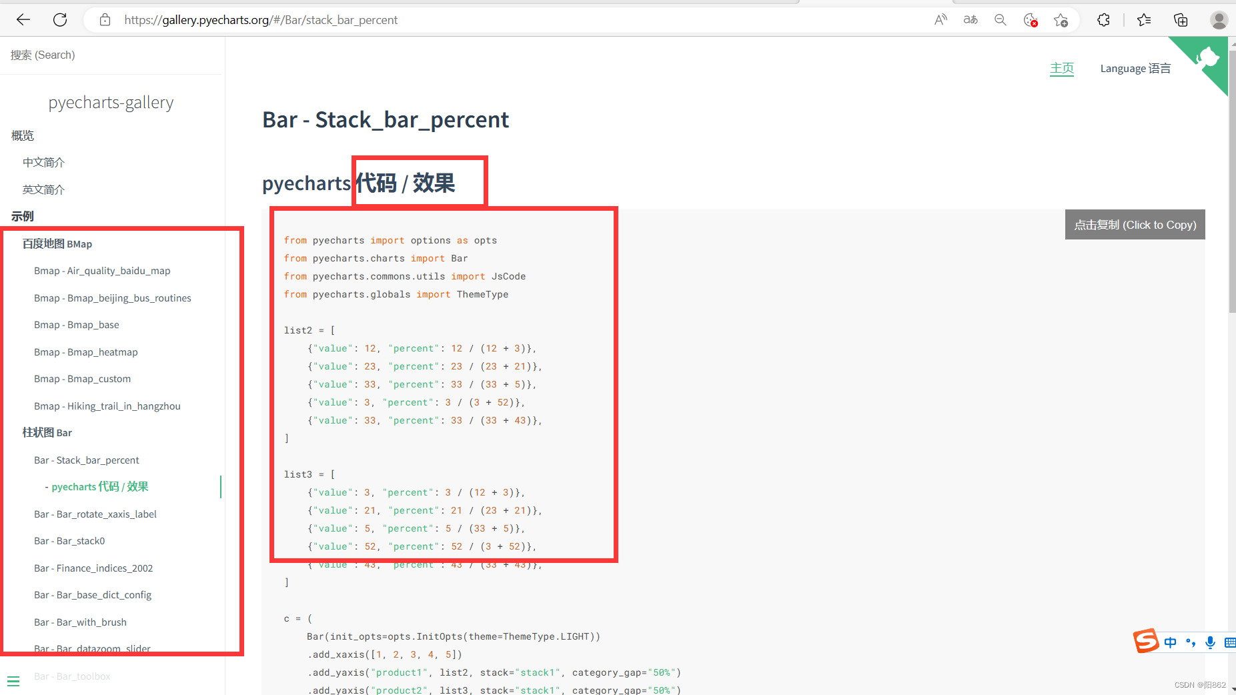Toggle Sogou punctuation mode
This screenshot has width=1236, height=695.
click(x=1191, y=642)
